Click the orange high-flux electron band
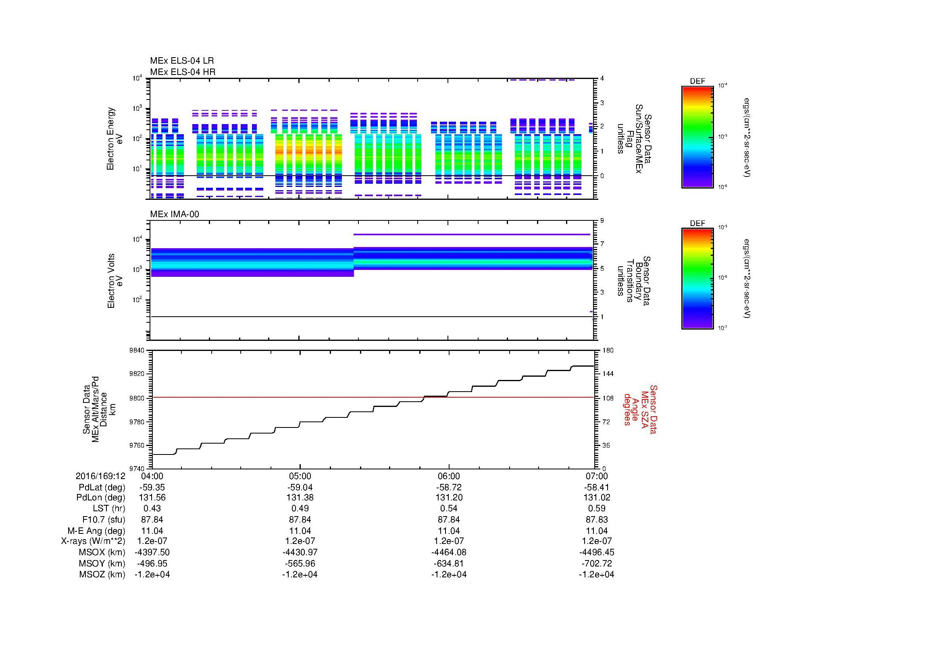943x666 pixels. point(308,151)
